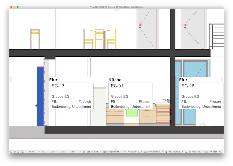Click the view orientation rotate icon

(x=43, y=152)
